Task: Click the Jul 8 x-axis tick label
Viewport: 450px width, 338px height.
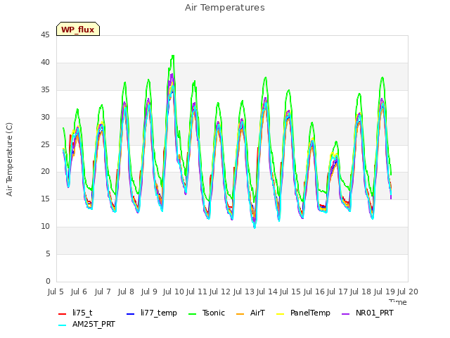Action: pos(126,292)
